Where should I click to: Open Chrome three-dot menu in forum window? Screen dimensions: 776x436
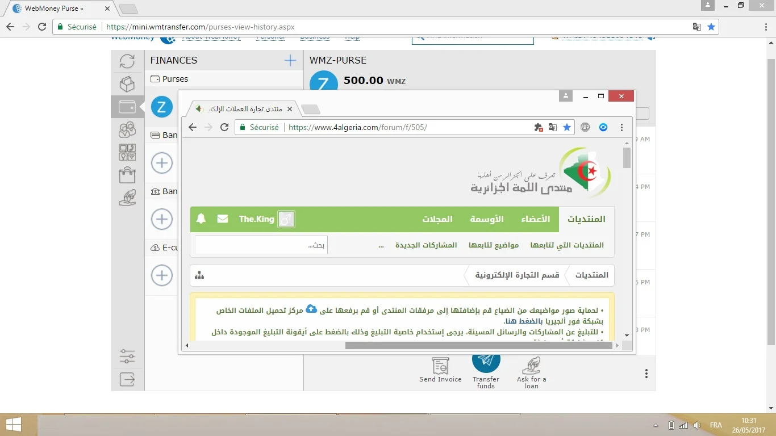pyautogui.click(x=622, y=128)
